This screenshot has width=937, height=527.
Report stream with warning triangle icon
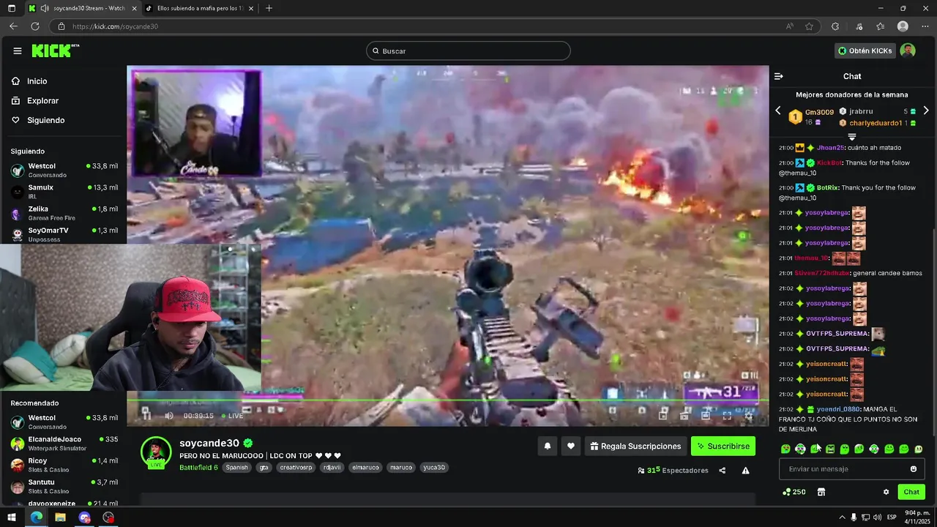click(745, 471)
